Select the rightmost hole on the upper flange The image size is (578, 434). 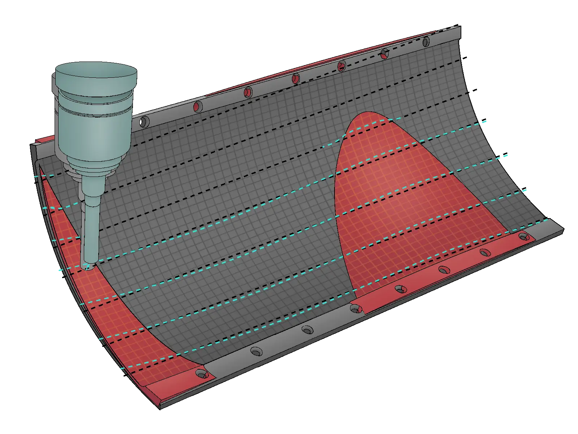(x=426, y=42)
